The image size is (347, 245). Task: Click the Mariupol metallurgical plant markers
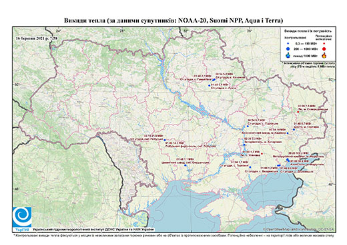coord(288,160)
